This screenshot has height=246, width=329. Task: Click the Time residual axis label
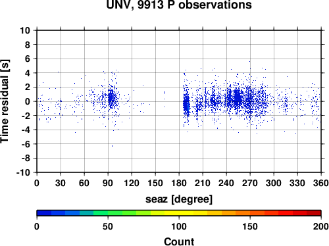coord(5,101)
